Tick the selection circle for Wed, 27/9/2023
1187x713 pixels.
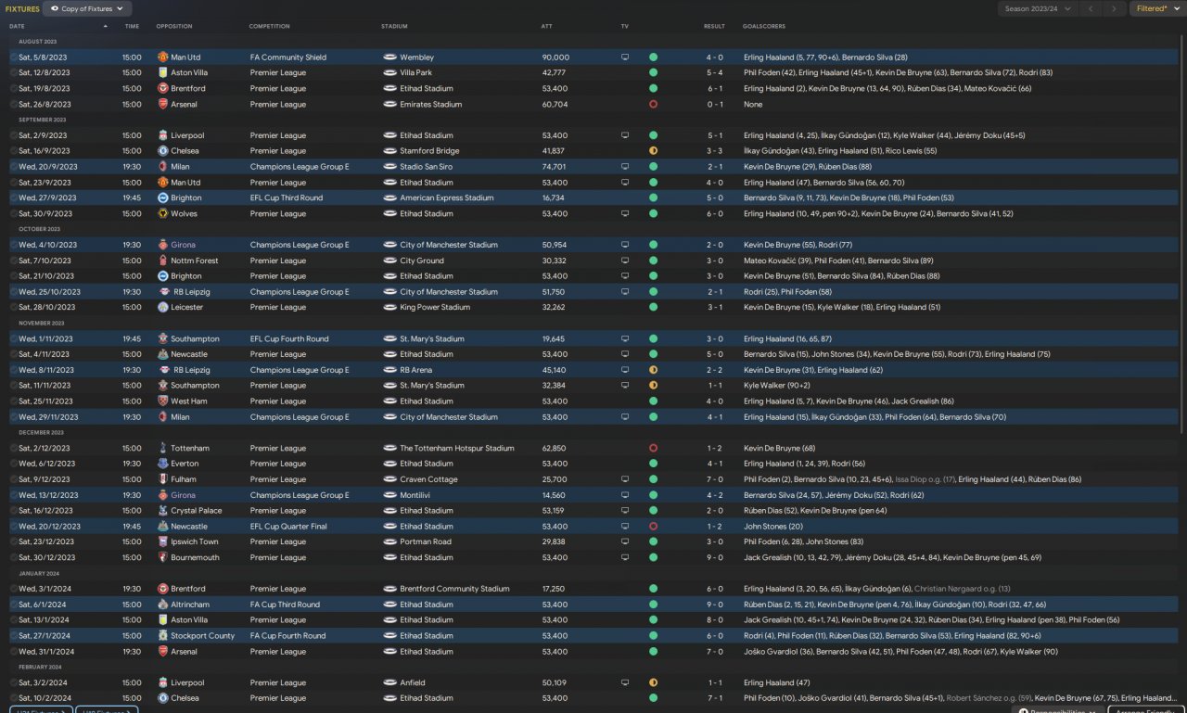coord(13,198)
